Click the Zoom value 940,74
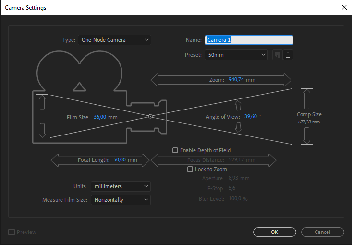Image resolution: width=352 pixels, height=245 pixels. click(236, 79)
